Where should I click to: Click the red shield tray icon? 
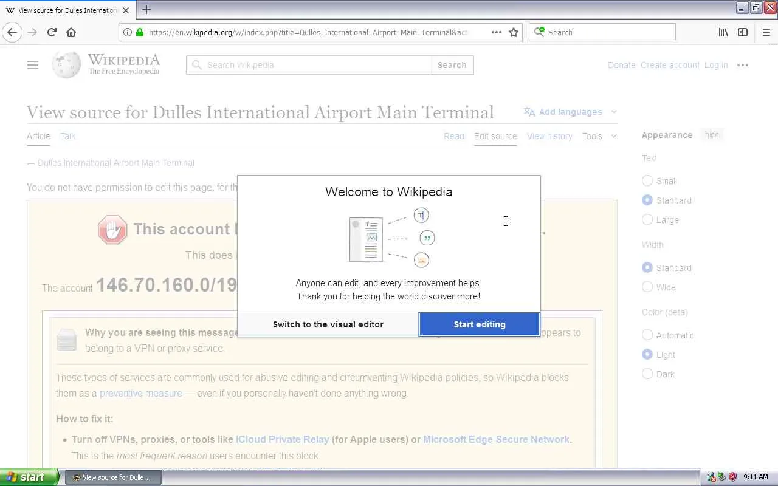732,477
